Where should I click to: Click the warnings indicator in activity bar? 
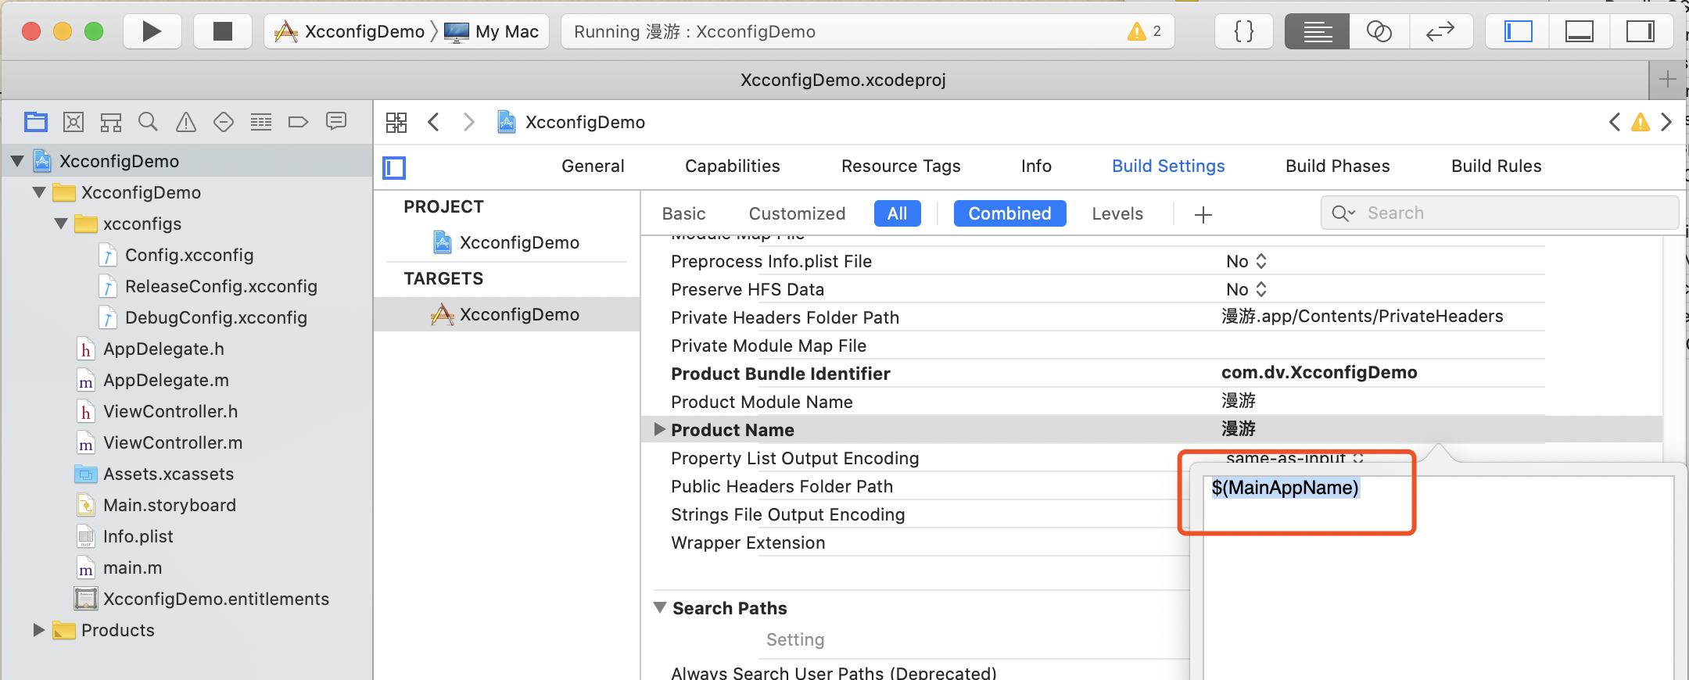(x=1145, y=31)
